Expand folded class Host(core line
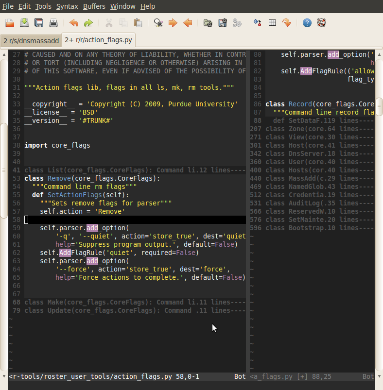This screenshot has height=390, width=383. click(320, 145)
